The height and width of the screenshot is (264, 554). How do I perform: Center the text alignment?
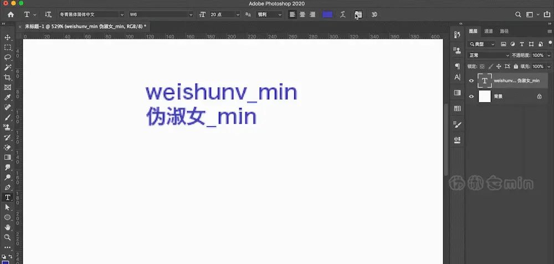(x=302, y=14)
